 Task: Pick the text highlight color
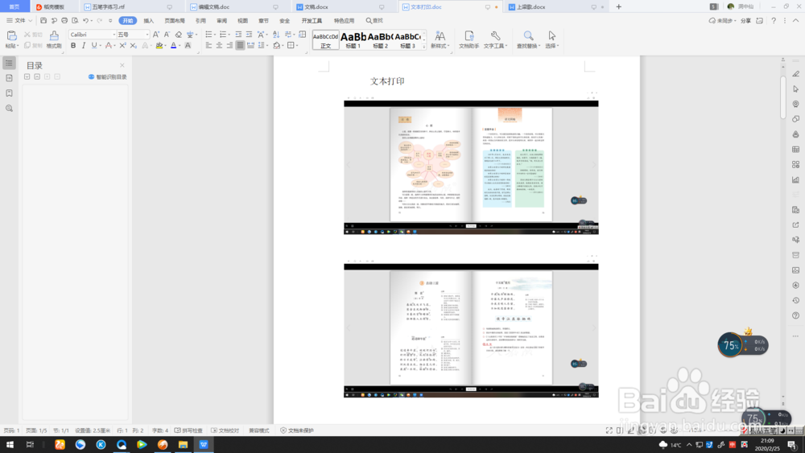click(x=159, y=46)
